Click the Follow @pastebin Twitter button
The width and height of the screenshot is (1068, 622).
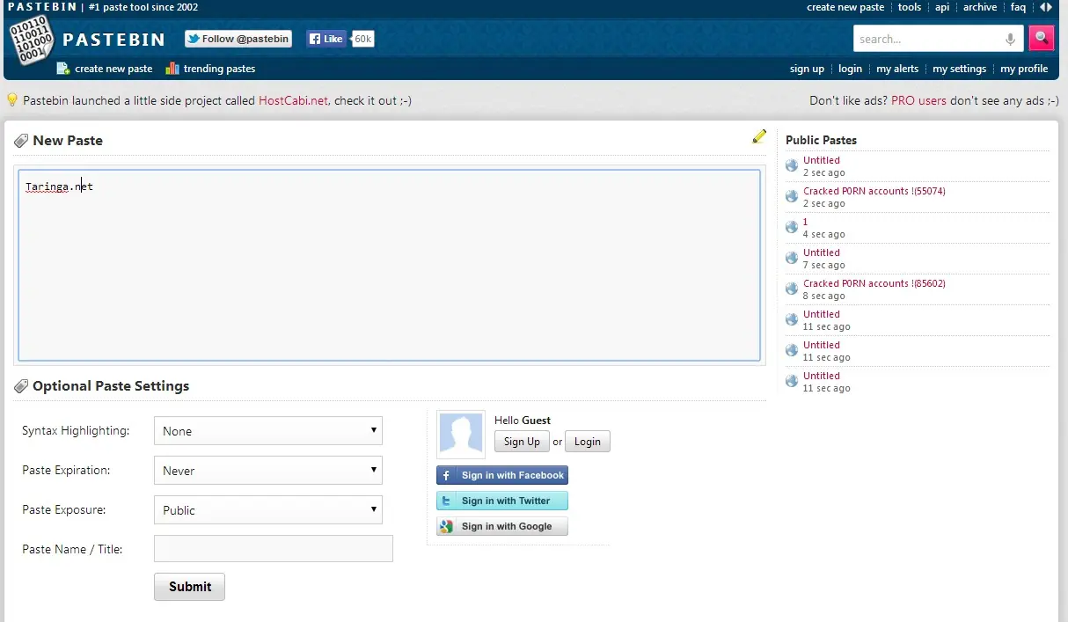238,39
